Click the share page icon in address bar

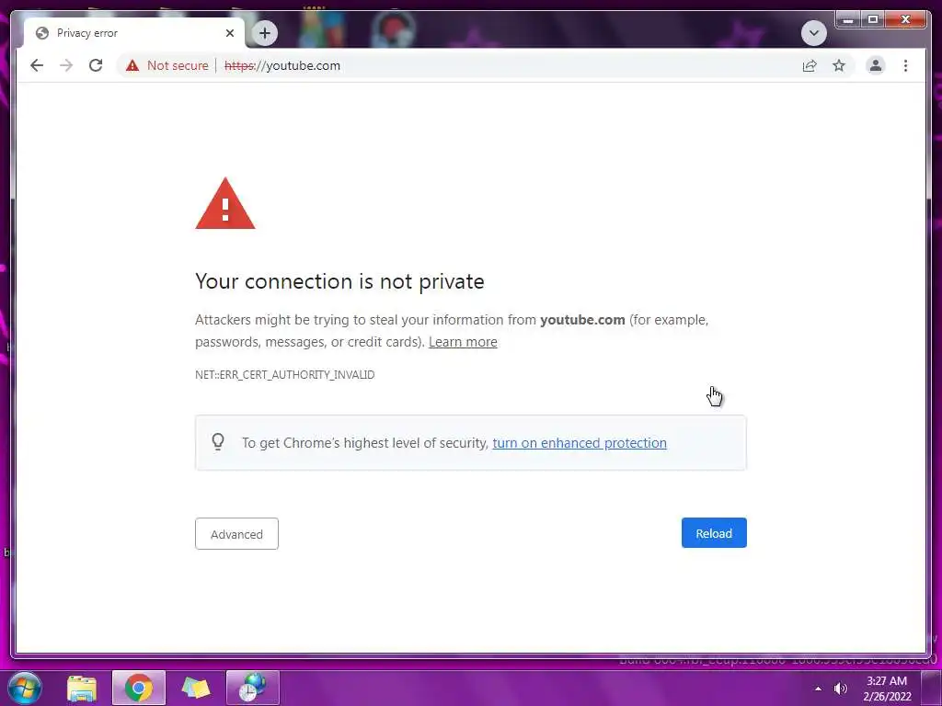(810, 65)
